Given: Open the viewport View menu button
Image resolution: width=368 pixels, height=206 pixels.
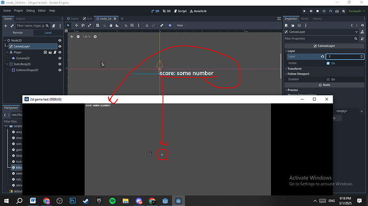Looking at the screenshot, I should tap(180, 26).
